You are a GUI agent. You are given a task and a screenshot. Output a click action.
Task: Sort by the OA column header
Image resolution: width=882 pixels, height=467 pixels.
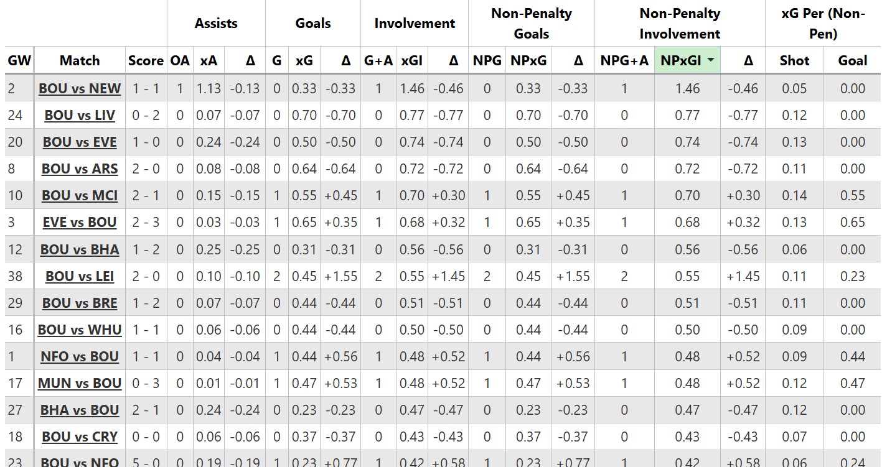(x=180, y=60)
